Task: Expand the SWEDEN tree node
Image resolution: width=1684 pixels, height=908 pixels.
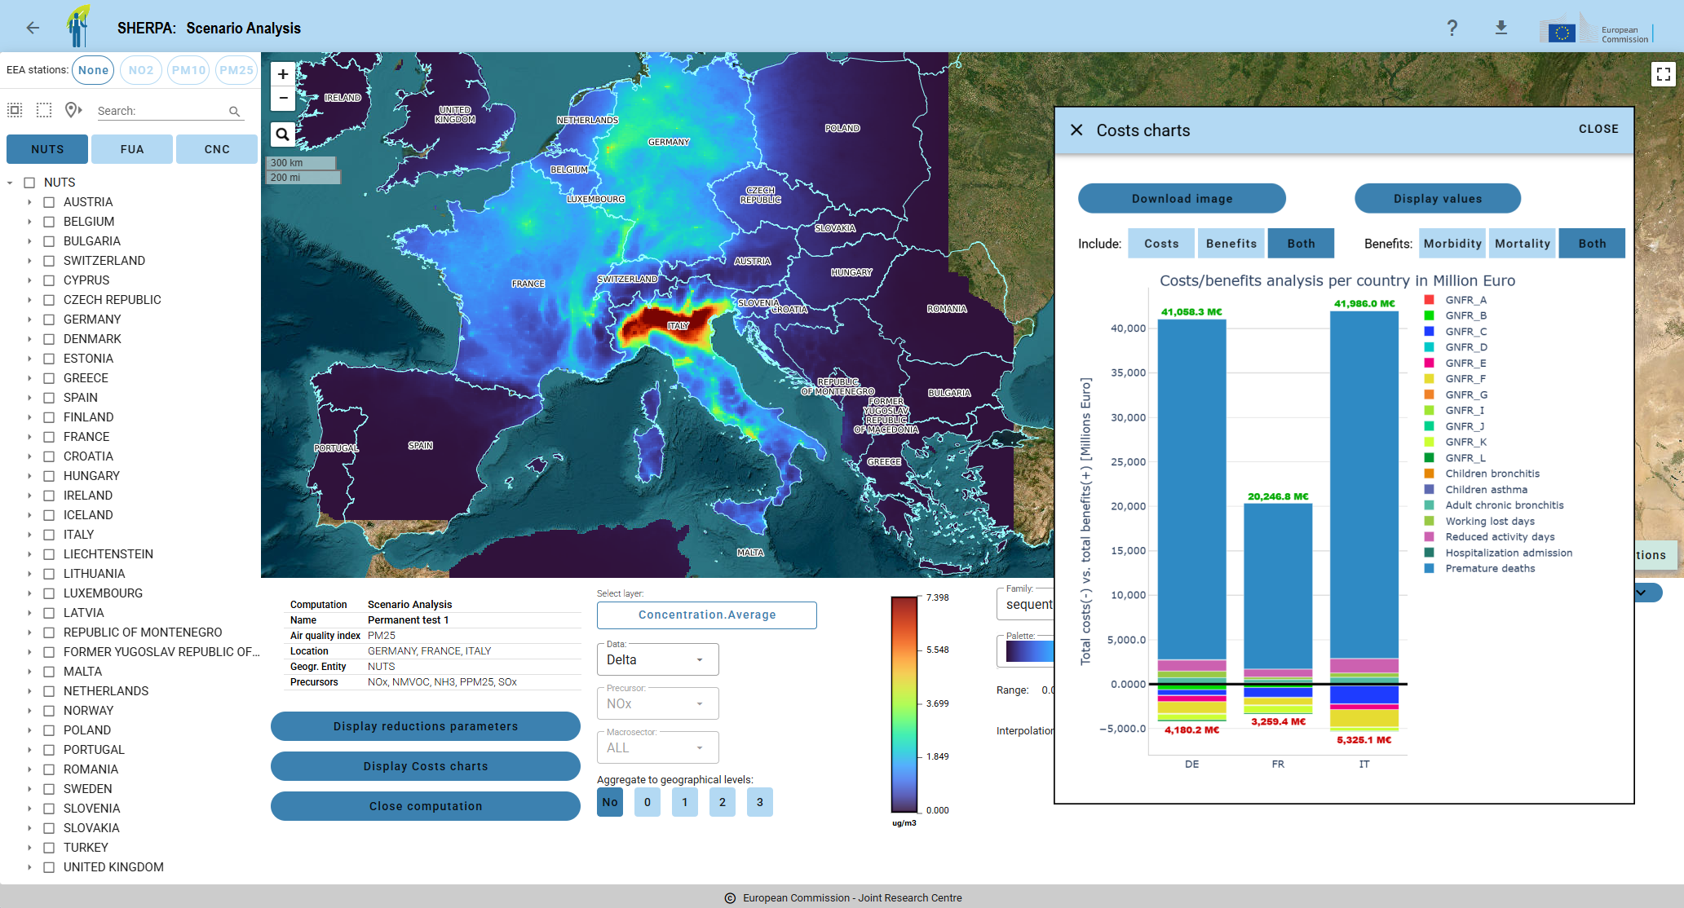Action: [29, 789]
